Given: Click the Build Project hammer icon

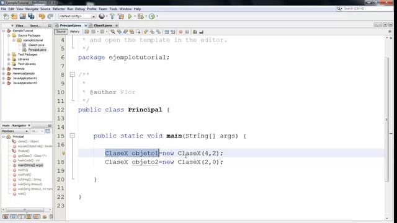Looking at the screenshot, I should coord(112,17).
